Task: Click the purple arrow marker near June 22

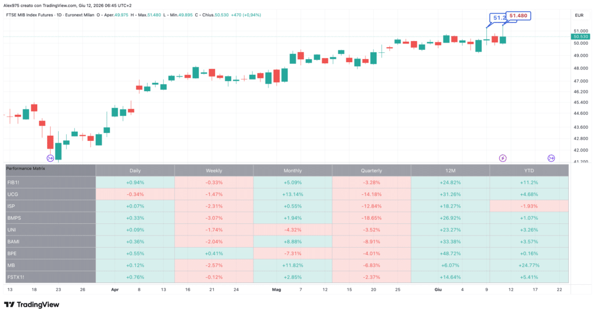Action: tap(551, 158)
